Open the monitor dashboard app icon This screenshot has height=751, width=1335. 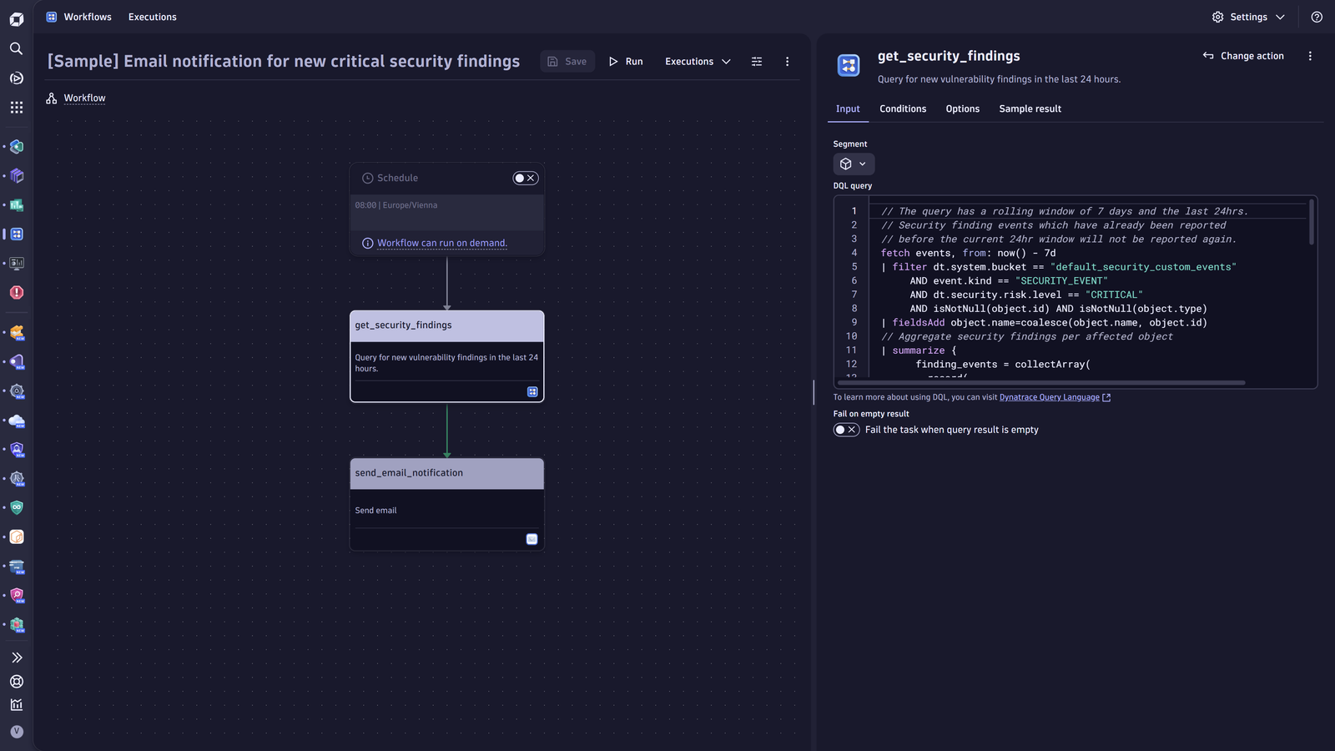(17, 264)
